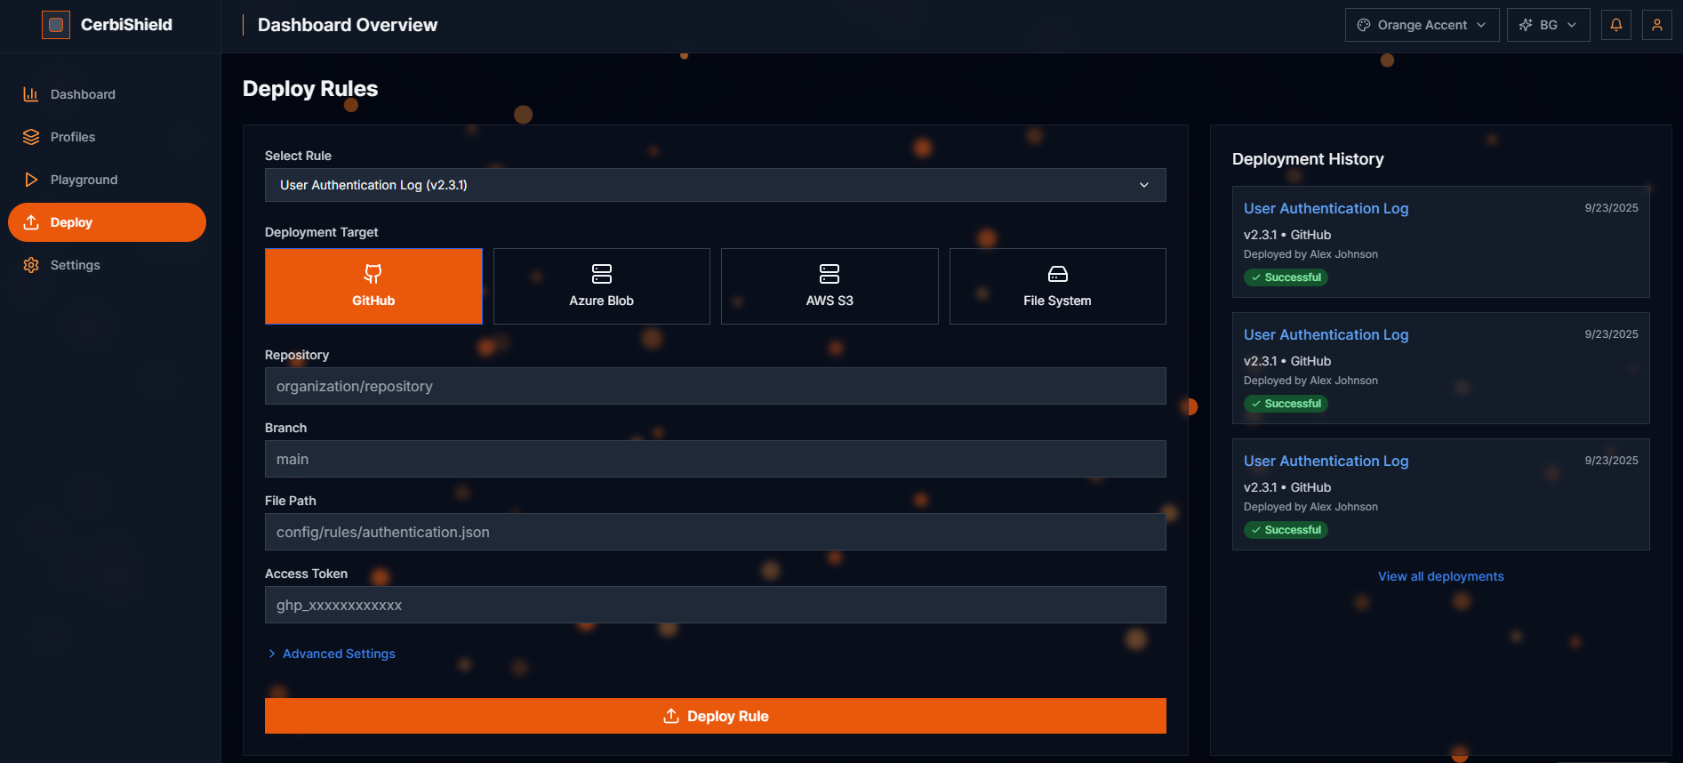Select GitHub as deployment target
The image size is (1683, 763).
pyautogui.click(x=373, y=286)
